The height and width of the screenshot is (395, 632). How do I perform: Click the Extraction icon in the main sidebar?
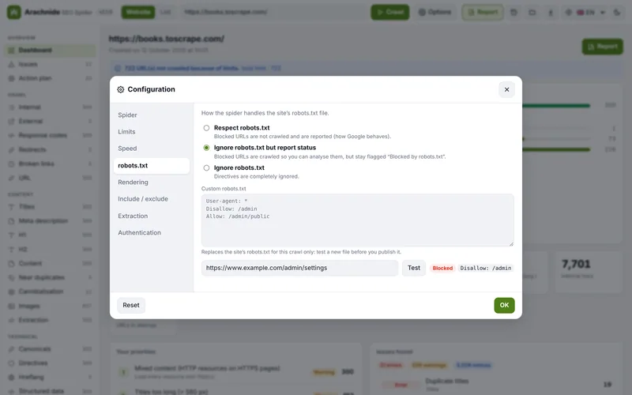coord(11,321)
